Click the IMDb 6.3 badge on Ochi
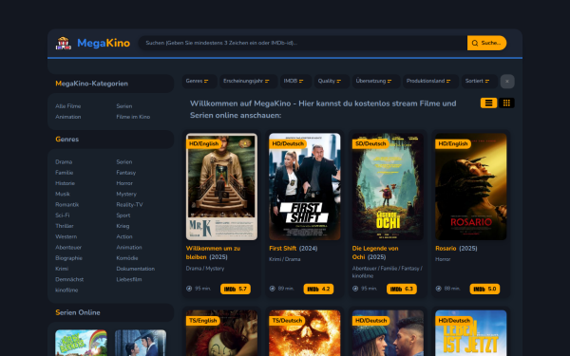 [x=402, y=289]
